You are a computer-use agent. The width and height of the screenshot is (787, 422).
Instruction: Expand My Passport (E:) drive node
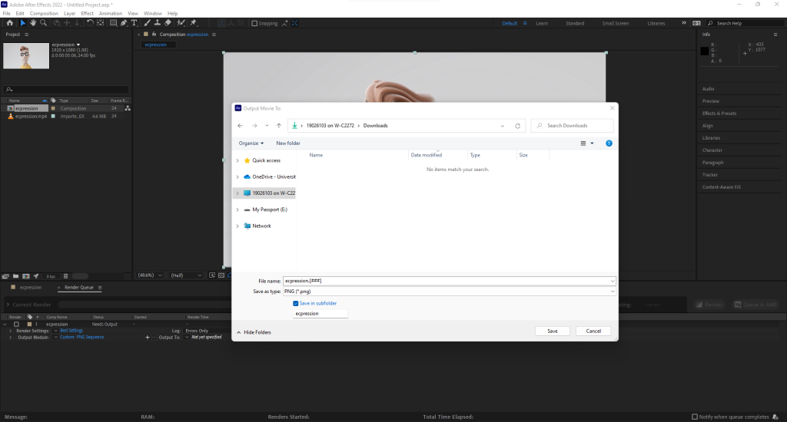(237, 209)
